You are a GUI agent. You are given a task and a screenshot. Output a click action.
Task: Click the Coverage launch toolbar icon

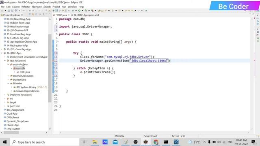click(86, 11)
